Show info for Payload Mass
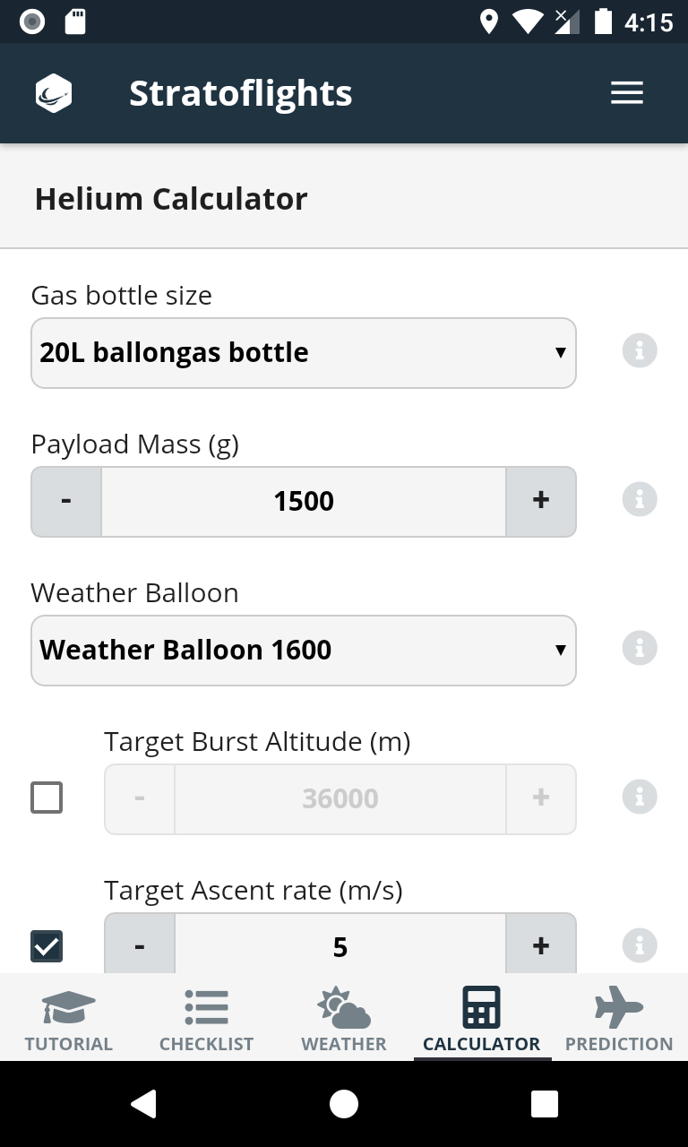The width and height of the screenshot is (688, 1147). (x=640, y=499)
